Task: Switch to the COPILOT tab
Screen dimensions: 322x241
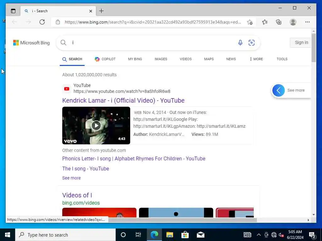Action: (x=105, y=59)
